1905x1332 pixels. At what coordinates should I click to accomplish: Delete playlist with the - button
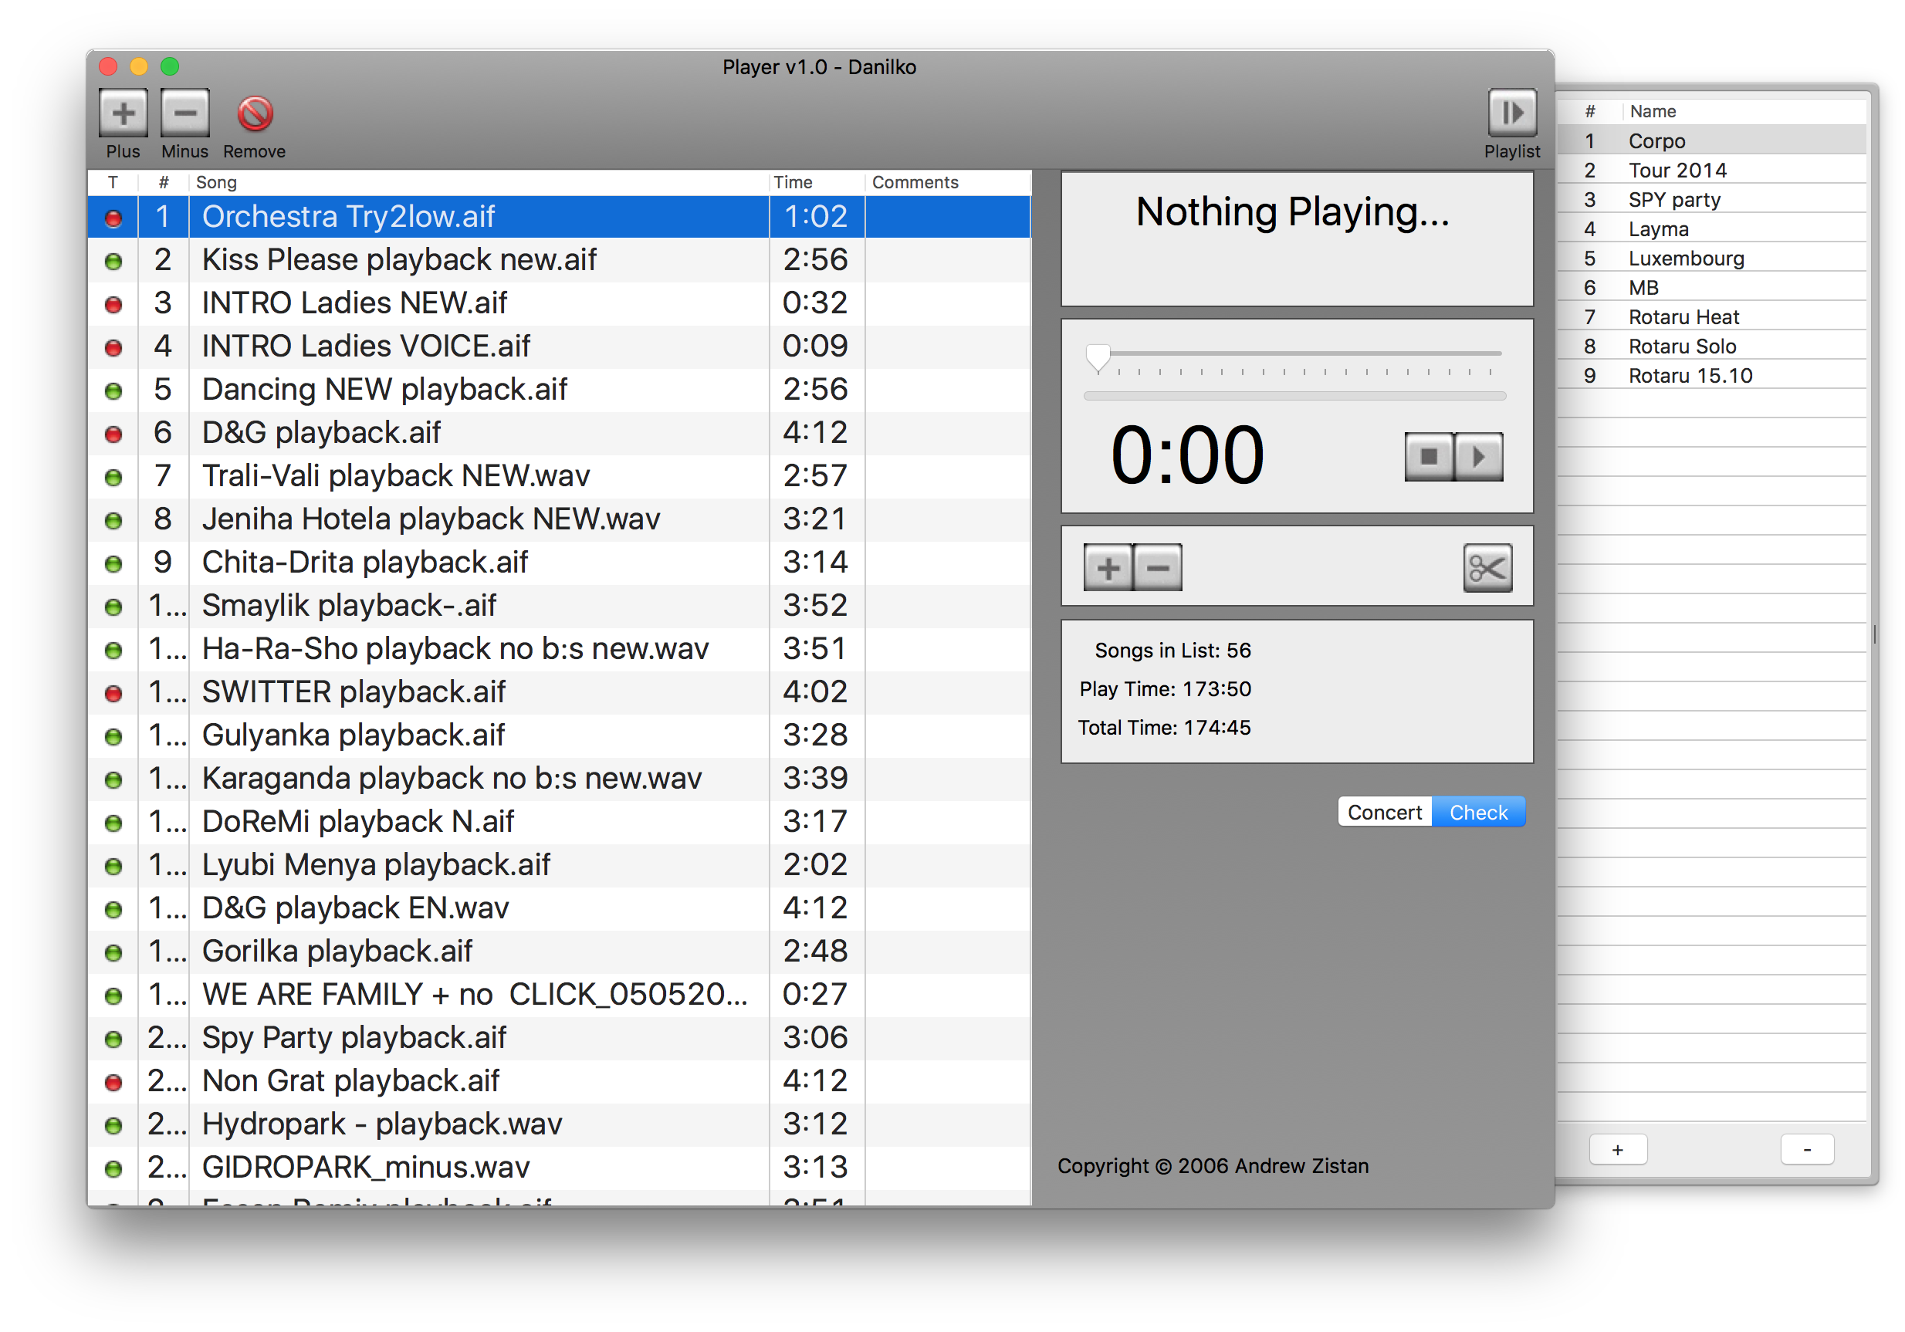click(x=1807, y=1150)
